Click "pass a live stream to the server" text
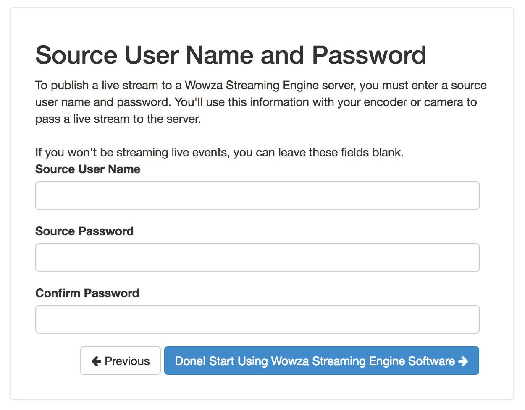This screenshot has height=410, width=525. point(118,119)
